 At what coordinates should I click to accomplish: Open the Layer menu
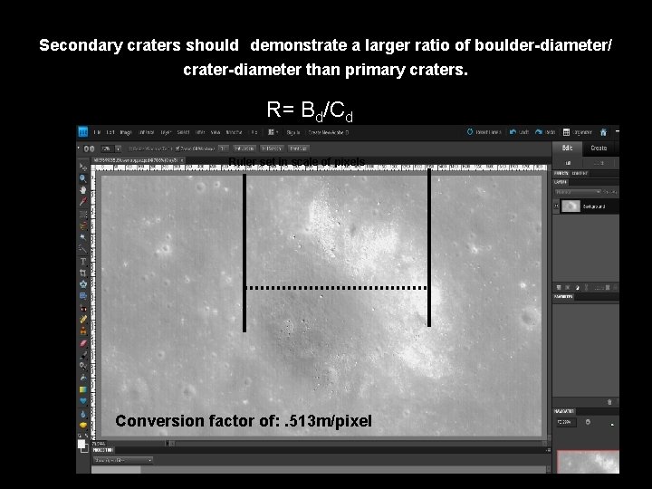click(x=166, y=132)
